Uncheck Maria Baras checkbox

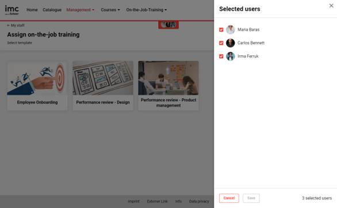[221, 30]
